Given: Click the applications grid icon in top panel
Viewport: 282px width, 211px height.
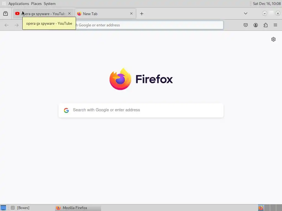Looking at the screenshot, I should click(x=4, y=4).
